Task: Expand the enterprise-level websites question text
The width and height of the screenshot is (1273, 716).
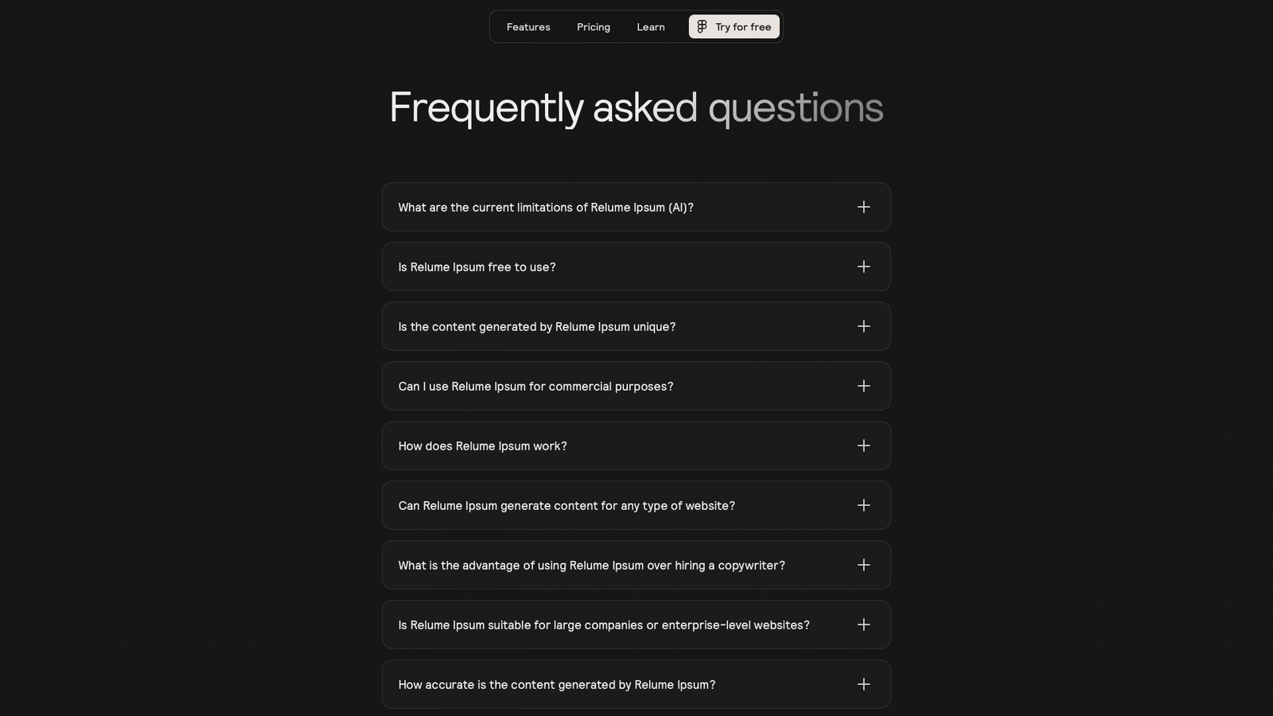Action: coord(604,625)
